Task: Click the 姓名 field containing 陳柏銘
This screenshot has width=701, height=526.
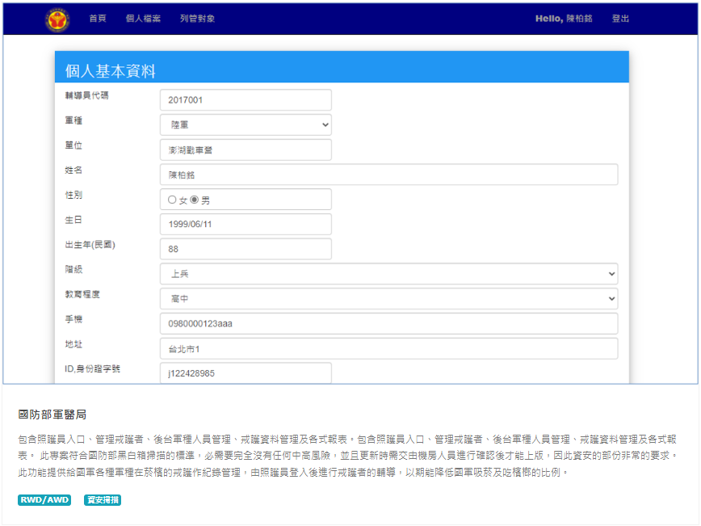Action: tap(388, 175)
